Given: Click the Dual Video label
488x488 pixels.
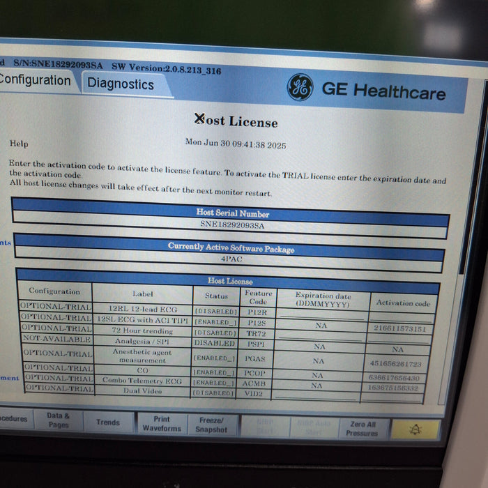Looking at the screenshot, I should click(142, 391).
